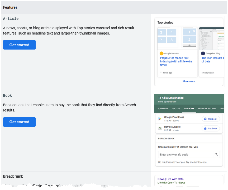Click the library search magnifier icon
228x190 pixels.
tap(216, 155)
